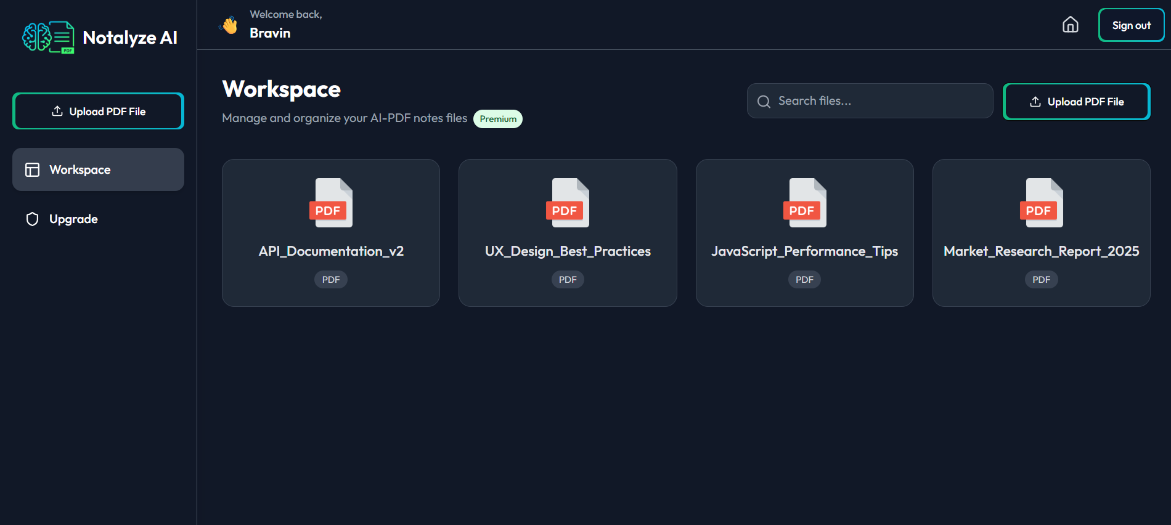Open the JavaScript_Performance_Tips PDF icon

(804, 203)
